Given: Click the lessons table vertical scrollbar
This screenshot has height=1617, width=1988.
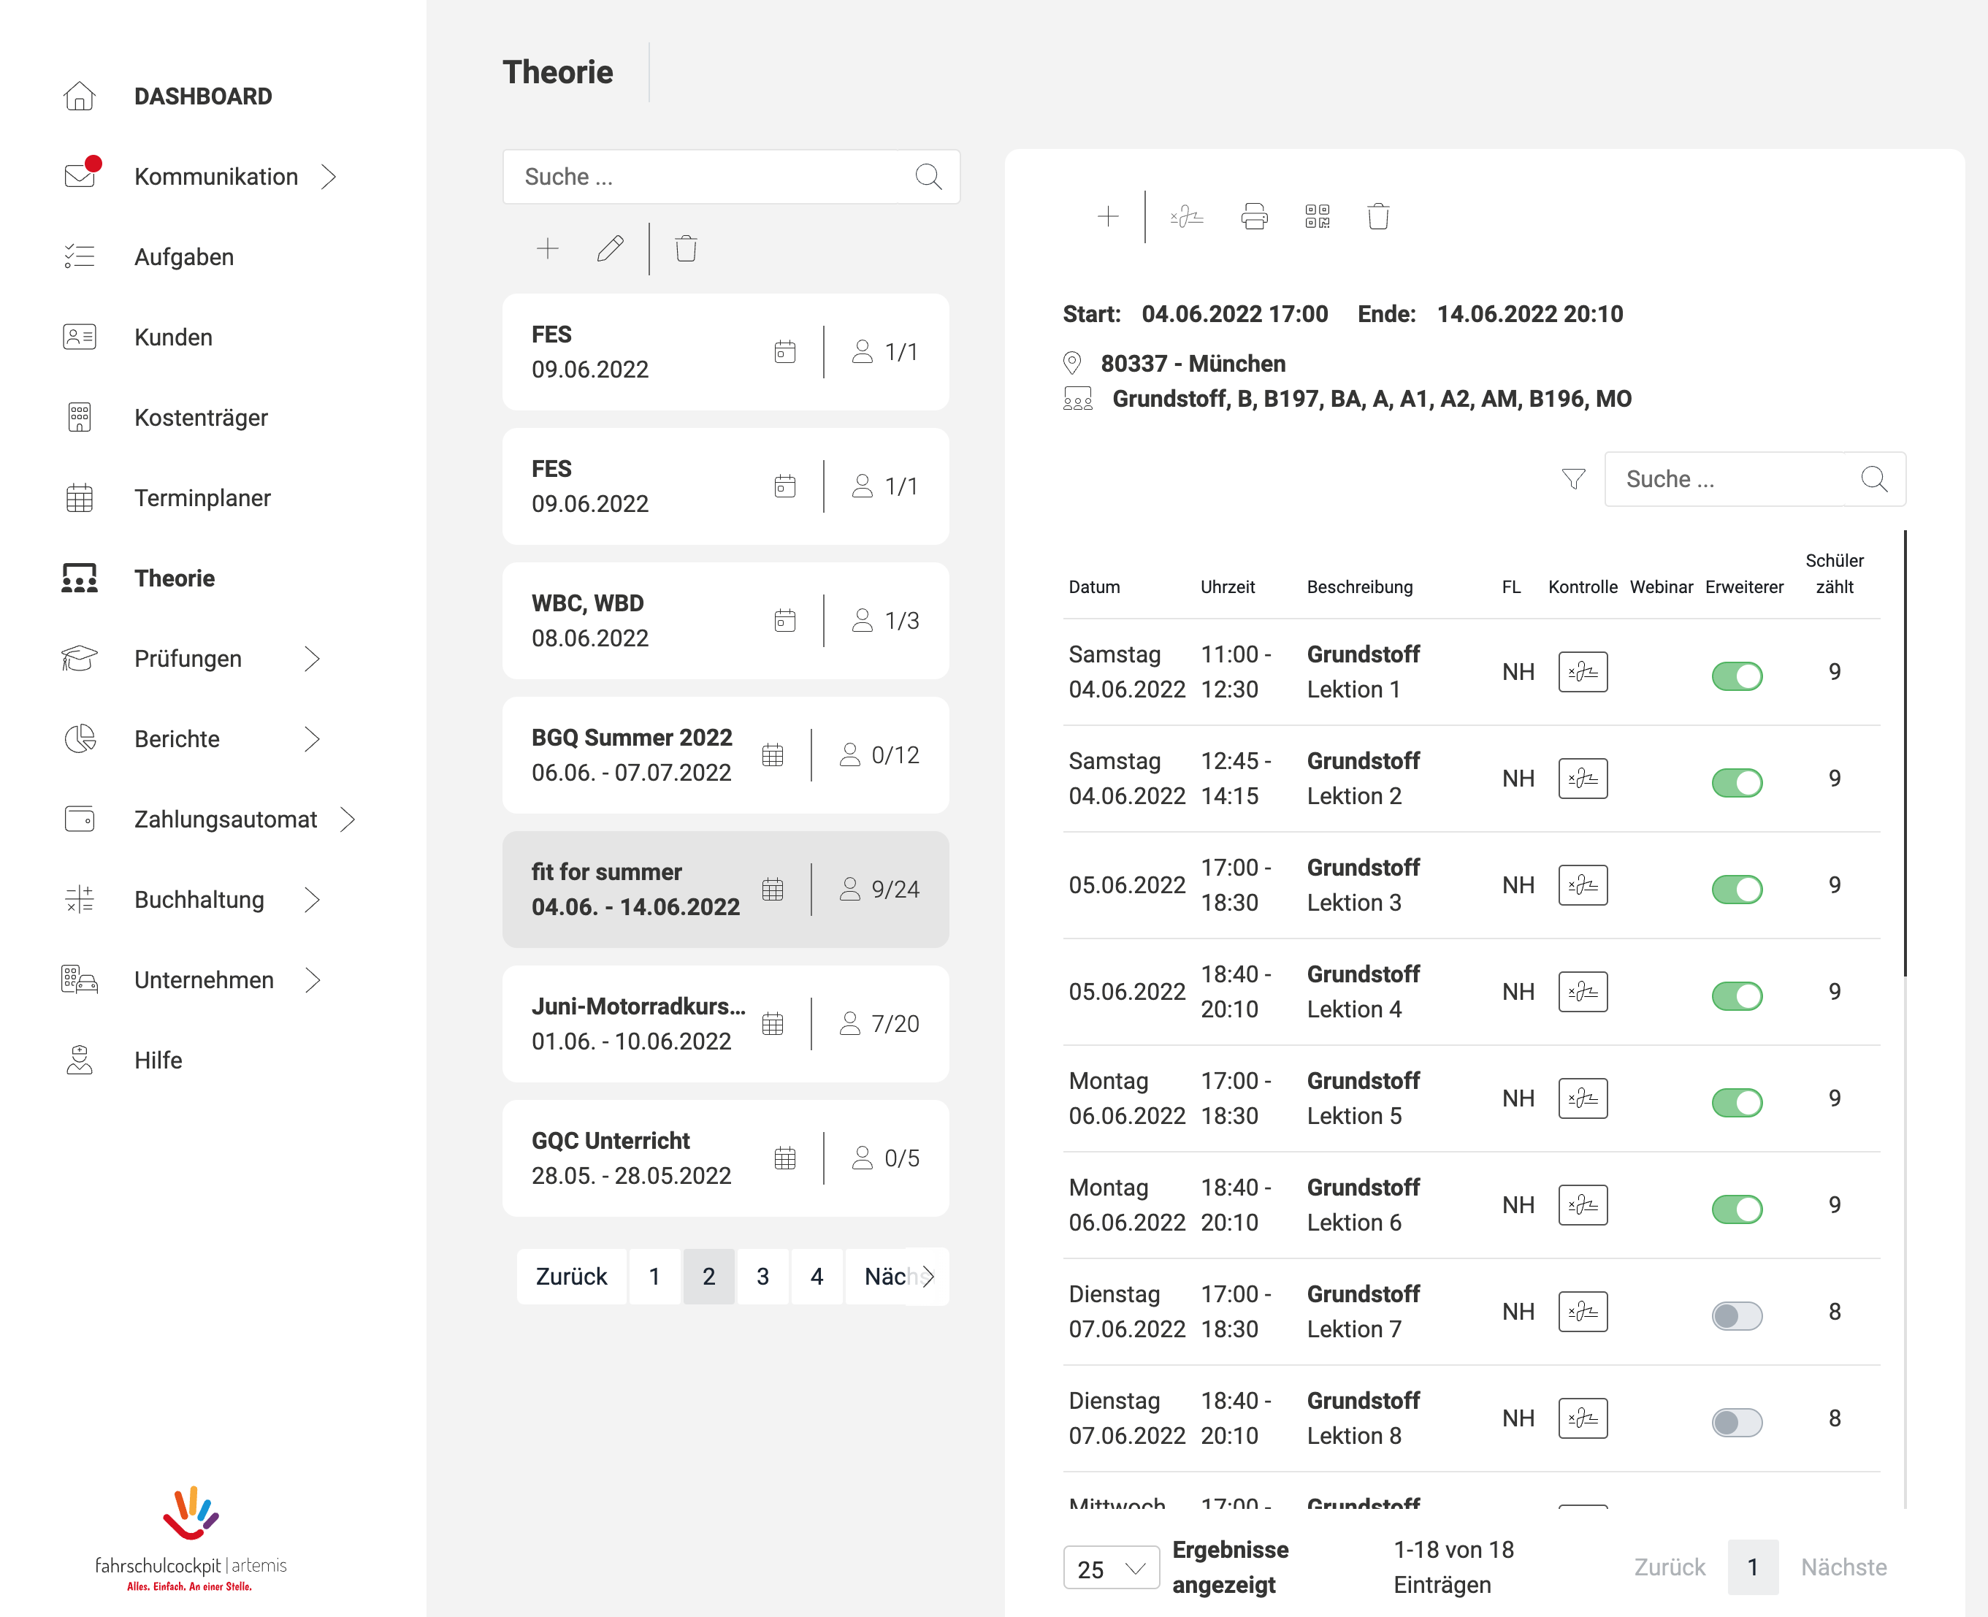Looking at the screenshot, I should [x=1904, y=754].
